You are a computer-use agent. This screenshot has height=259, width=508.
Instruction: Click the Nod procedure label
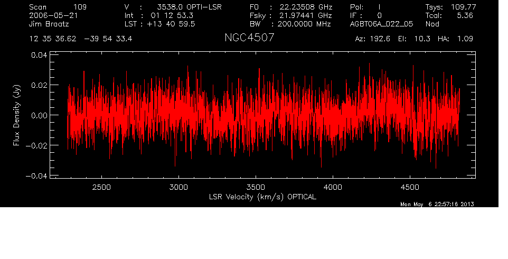[x=432, y=24]
